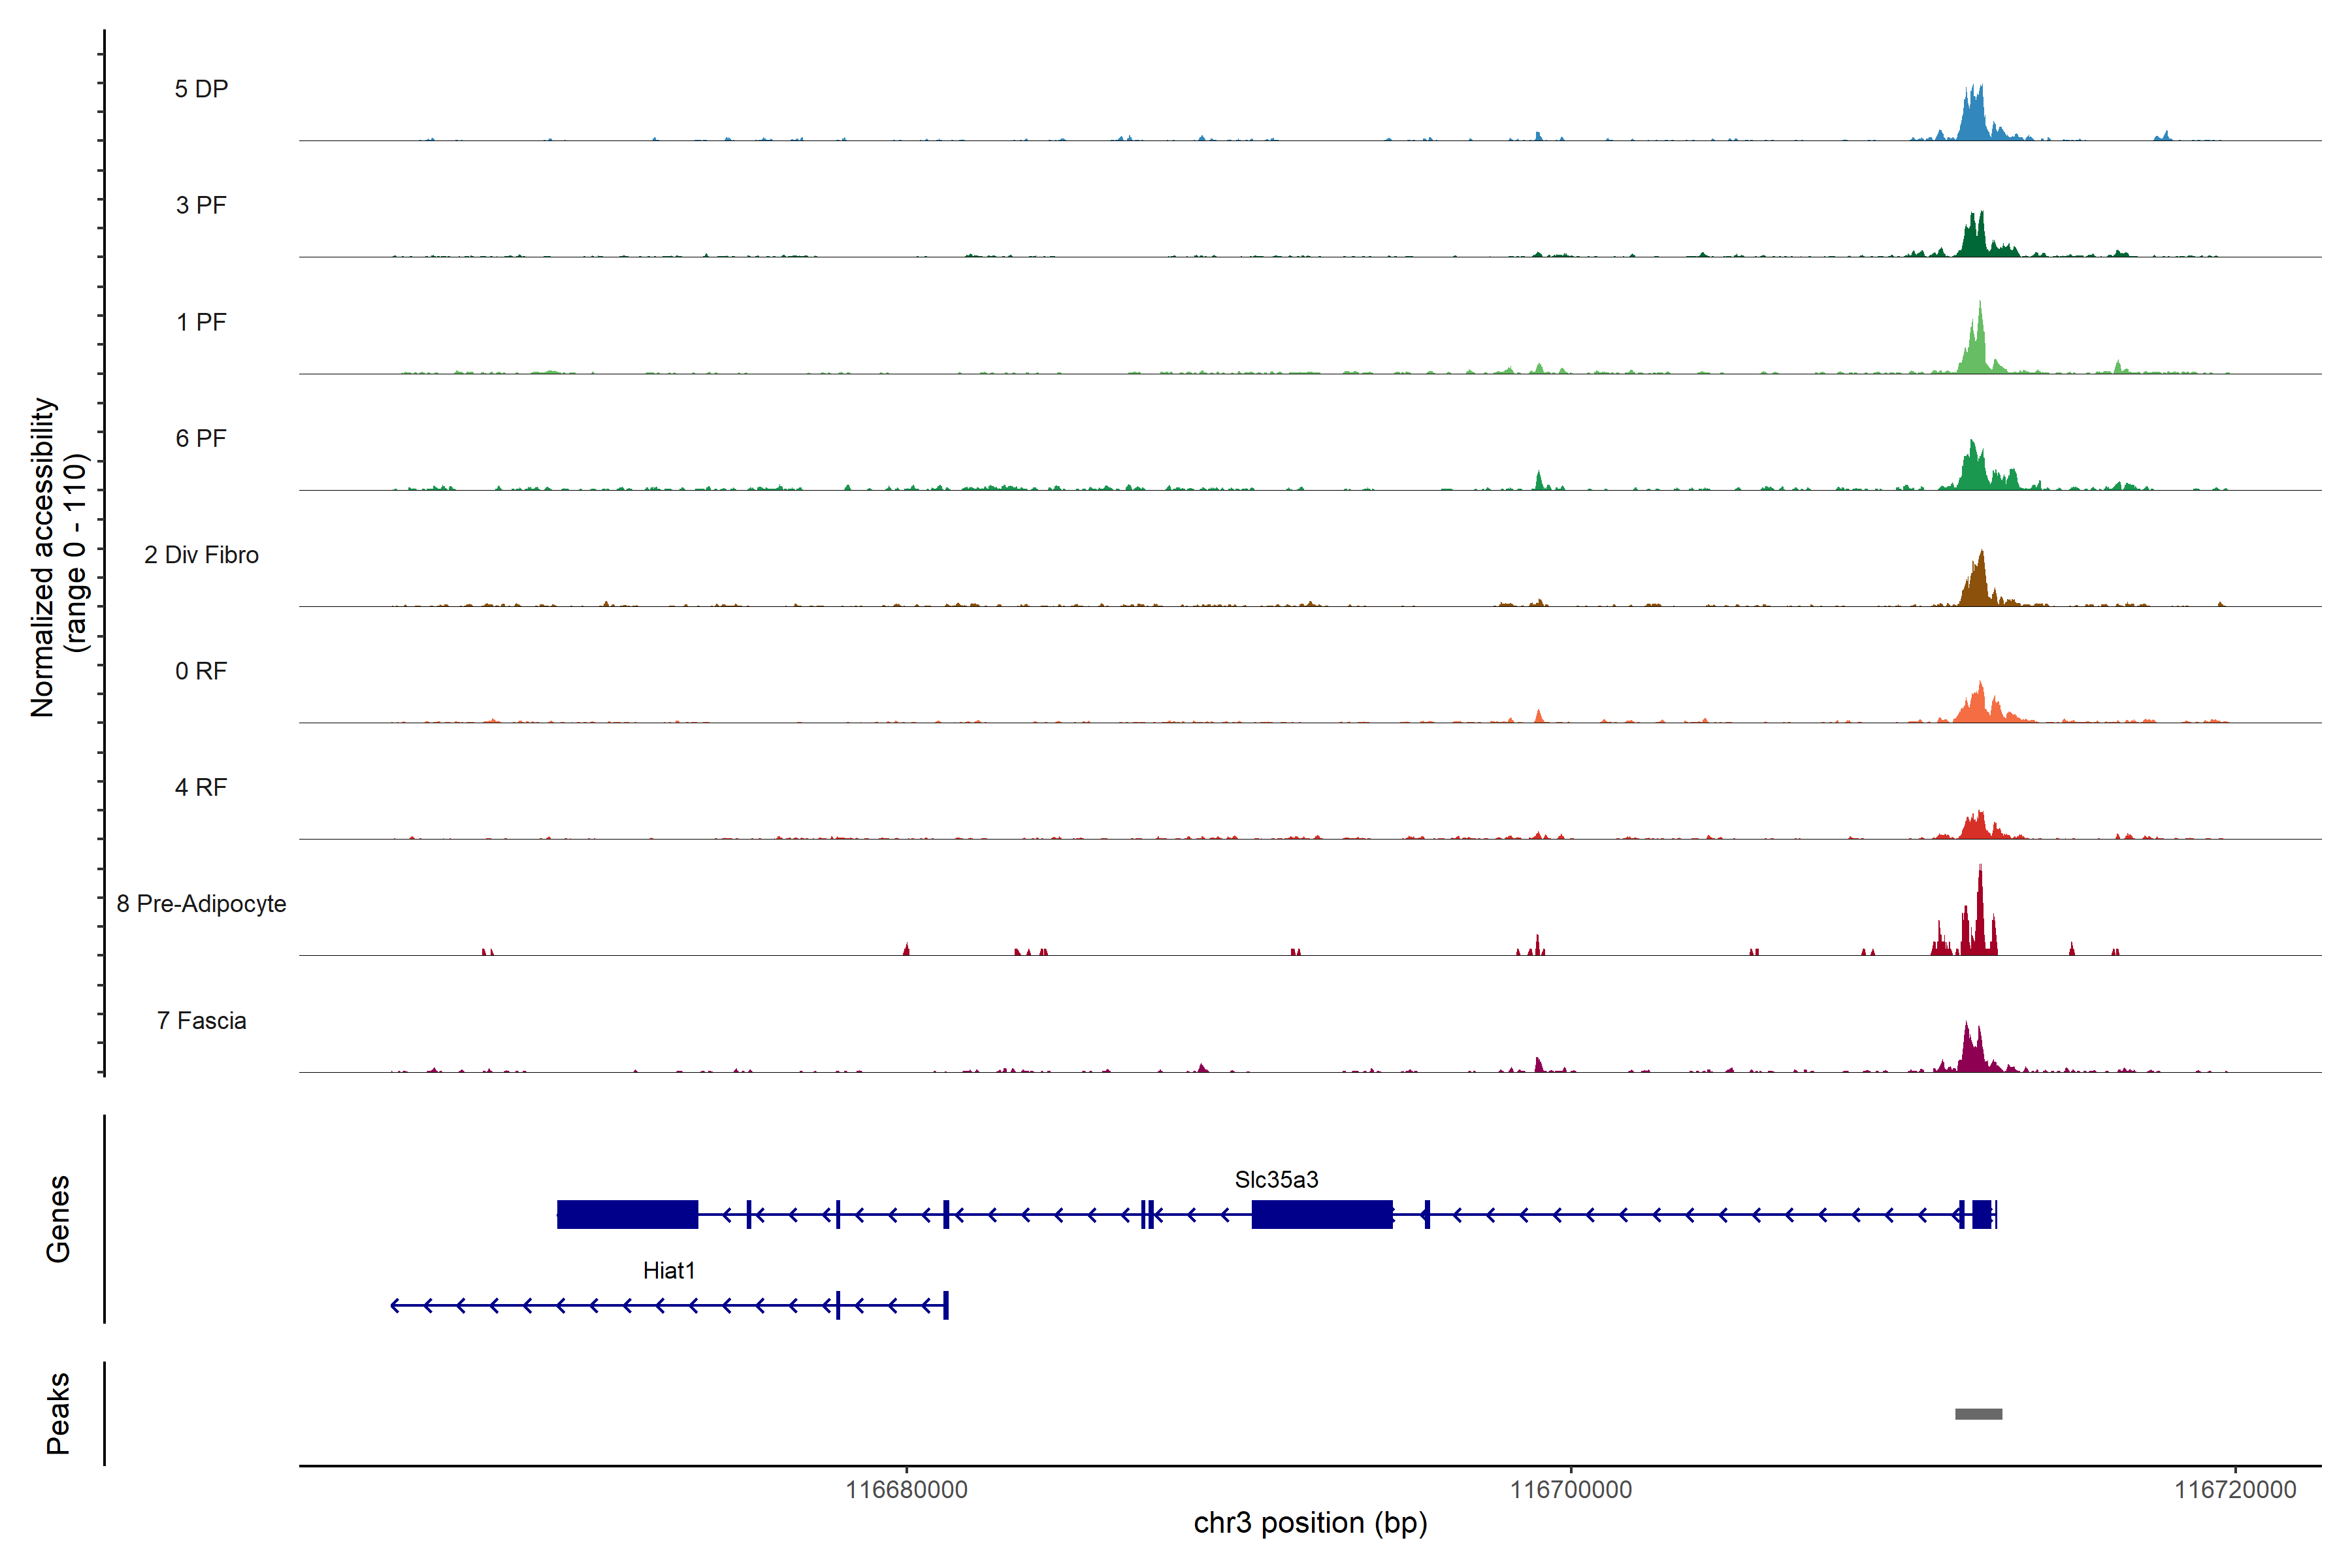Select the 6 PF track label

201,438
